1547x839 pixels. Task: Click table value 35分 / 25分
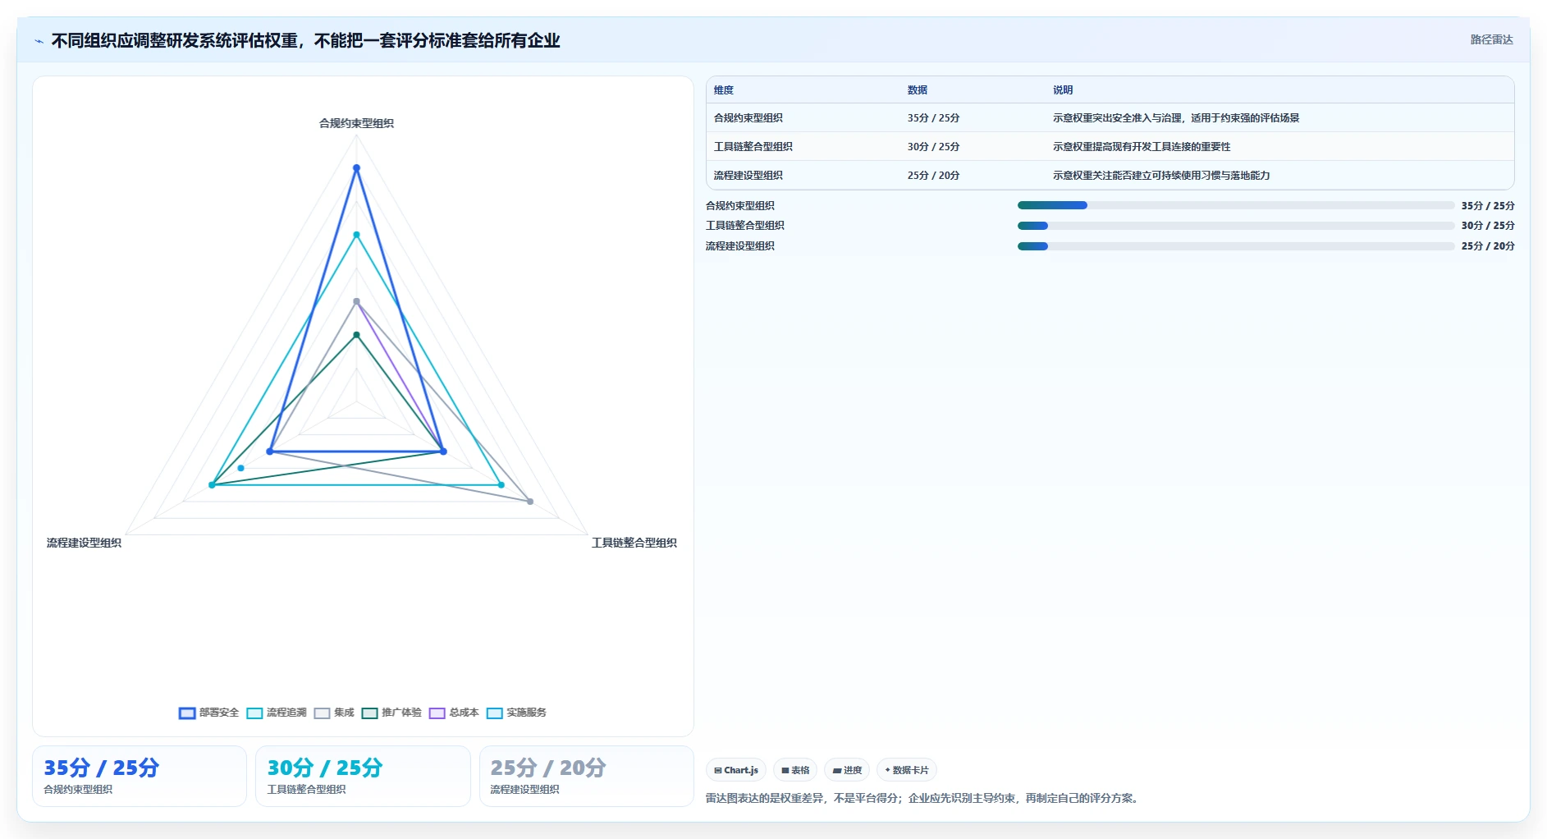(933, 118)
